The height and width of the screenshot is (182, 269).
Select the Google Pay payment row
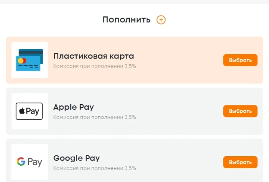click(134, 160)
